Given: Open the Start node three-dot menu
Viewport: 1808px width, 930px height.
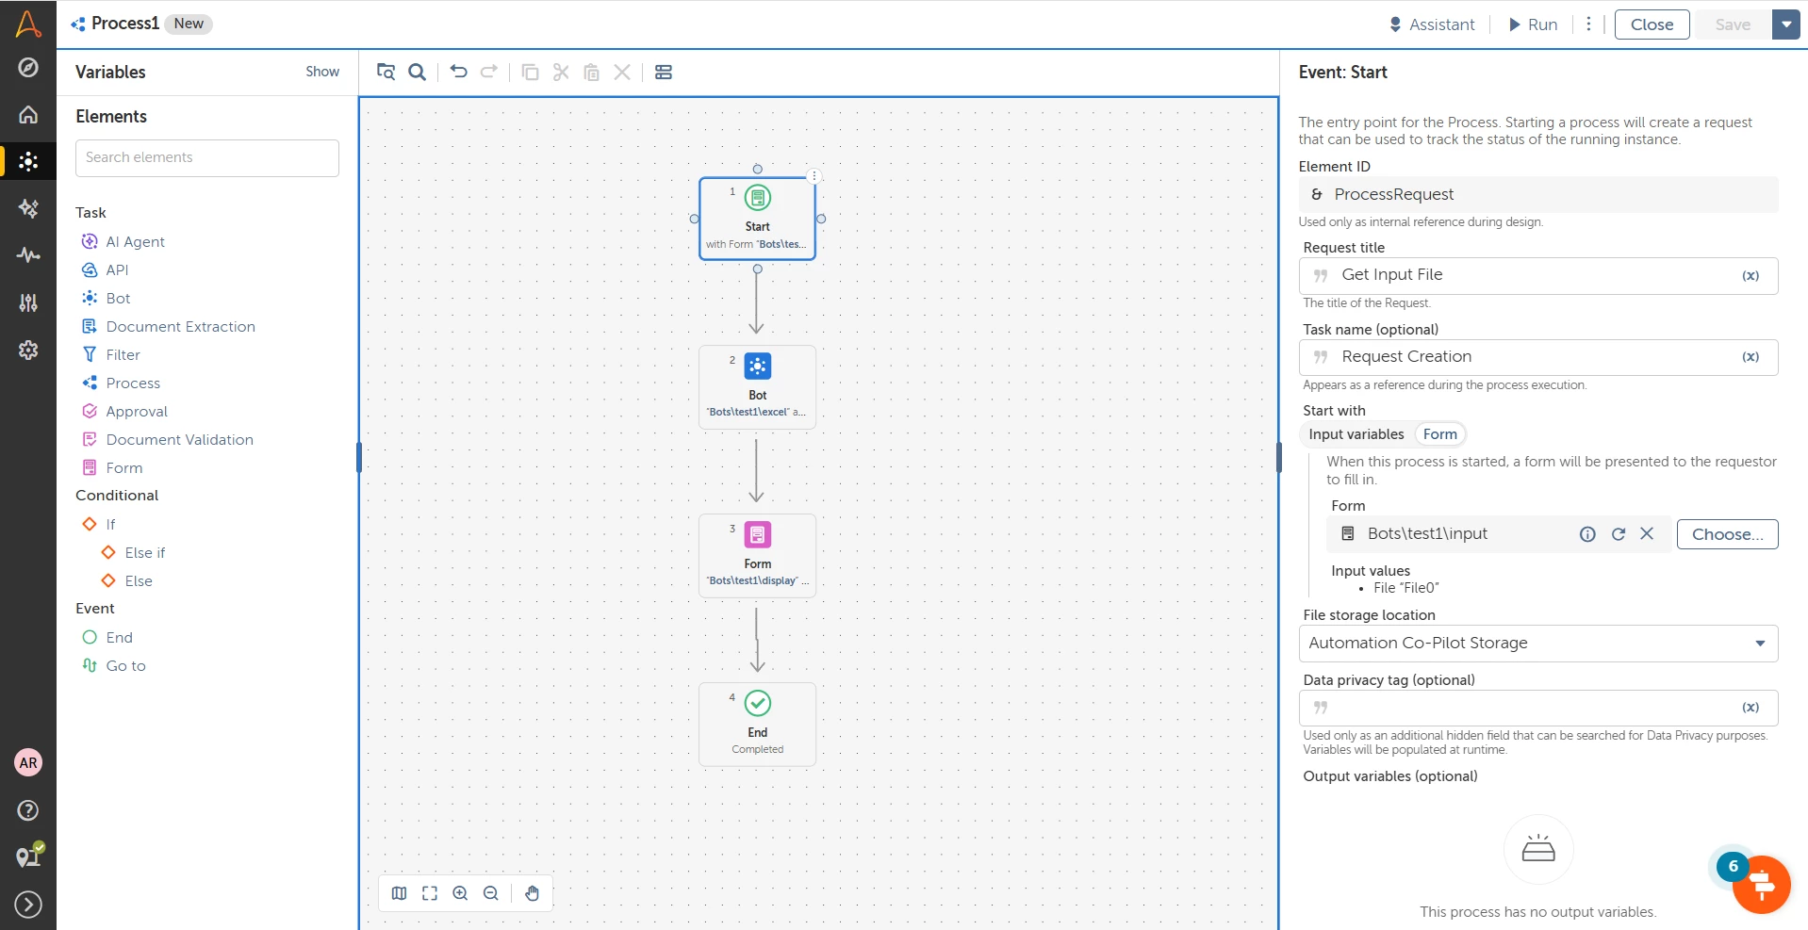Looking at the screenshot, I should click(x=814, y=176).
